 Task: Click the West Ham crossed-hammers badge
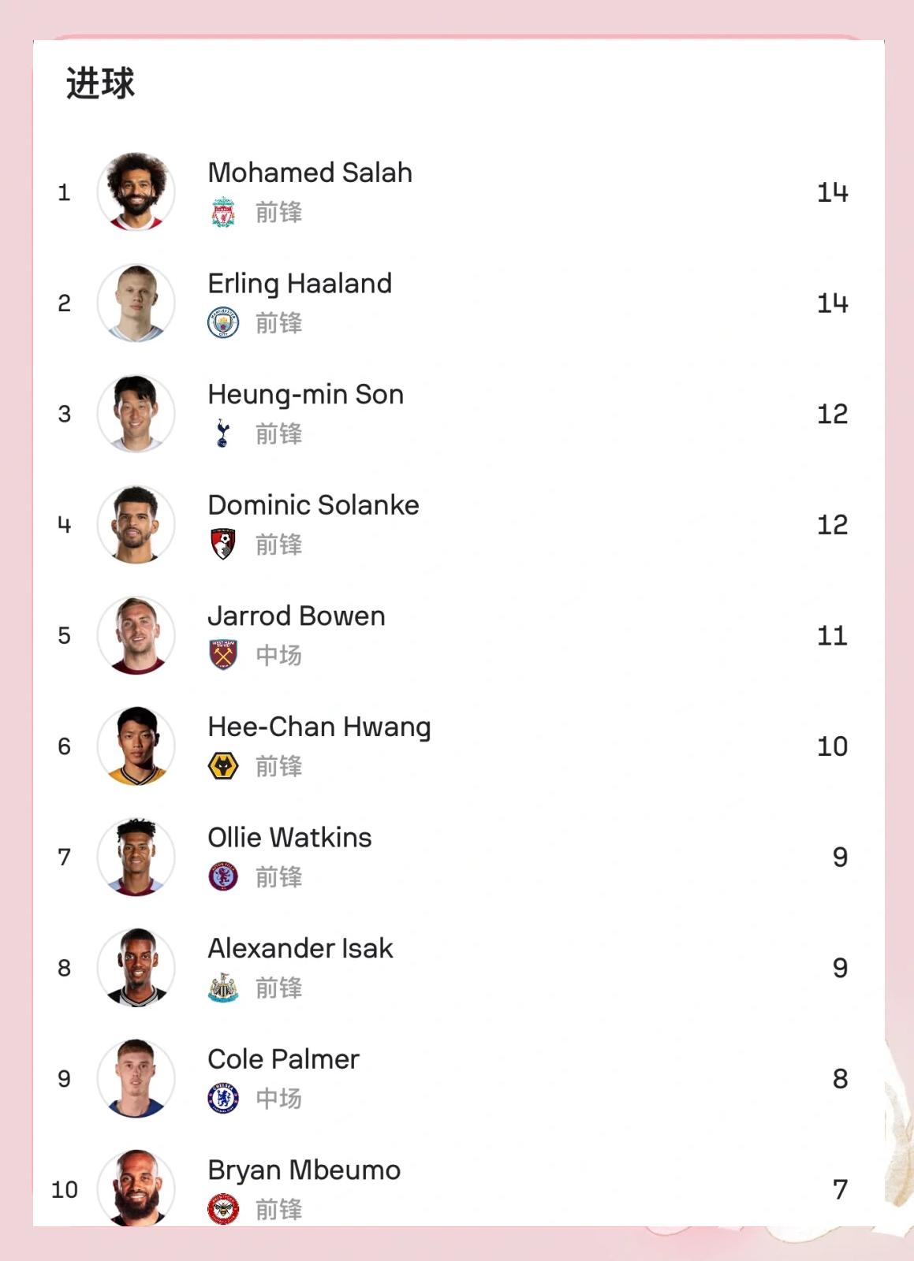coord(223,655)
